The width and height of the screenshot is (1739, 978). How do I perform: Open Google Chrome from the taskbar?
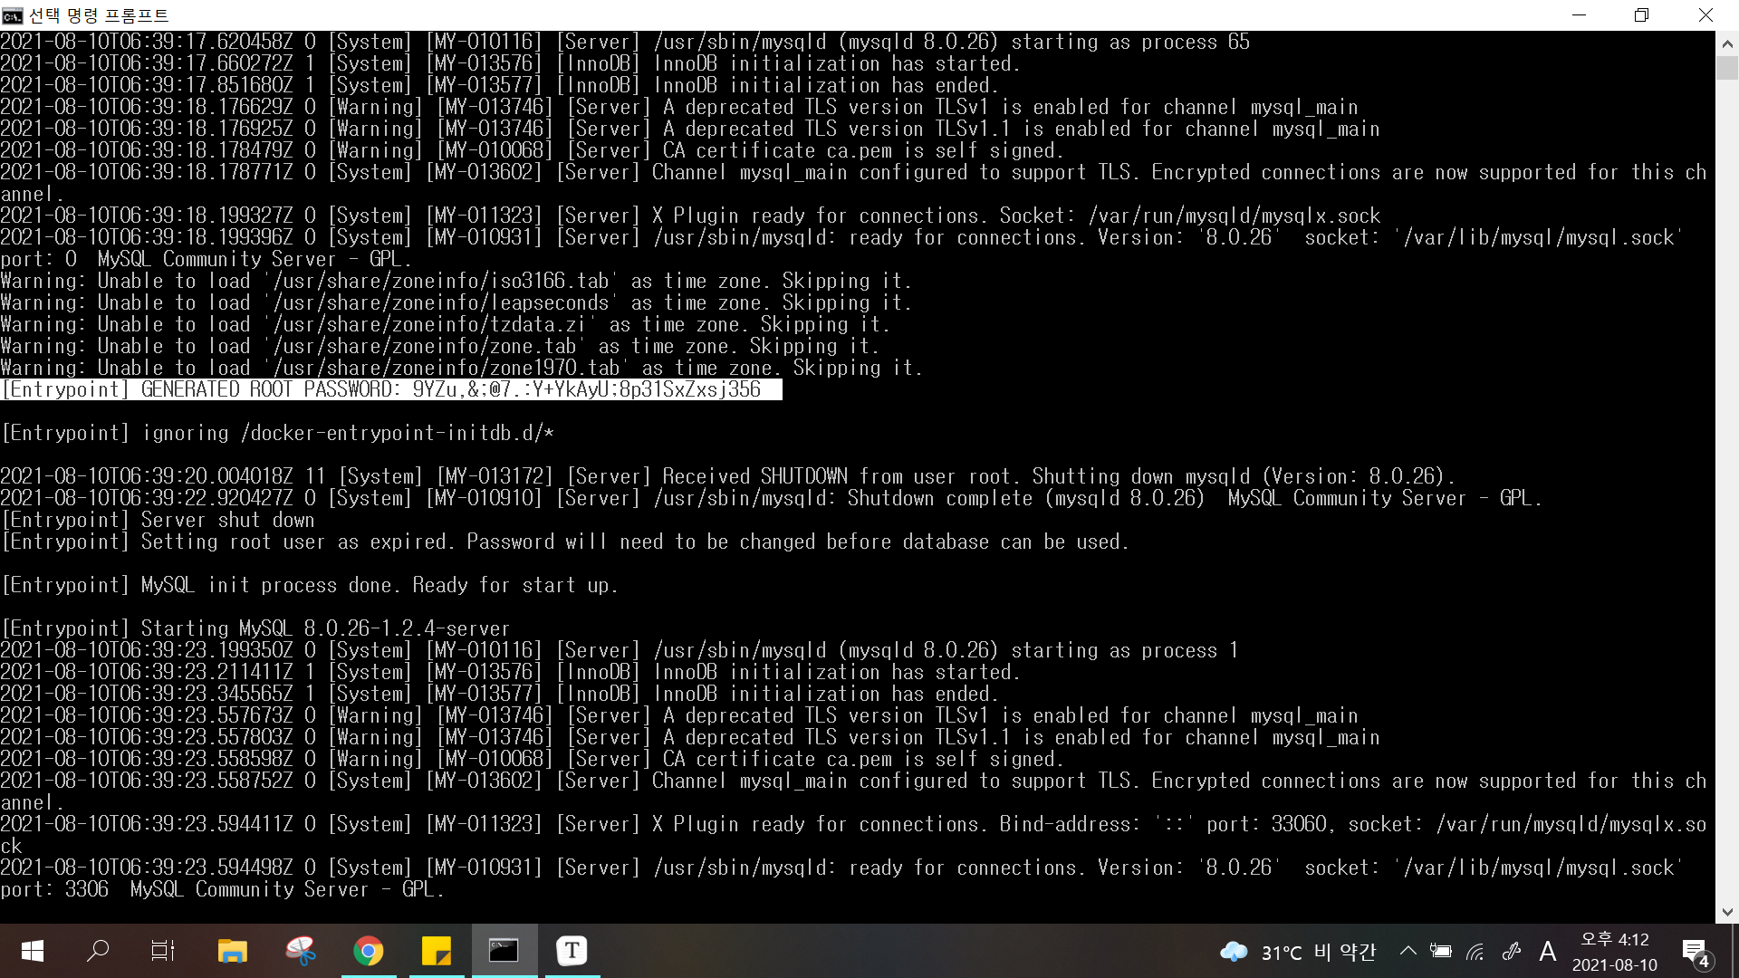tap(369, 951)
